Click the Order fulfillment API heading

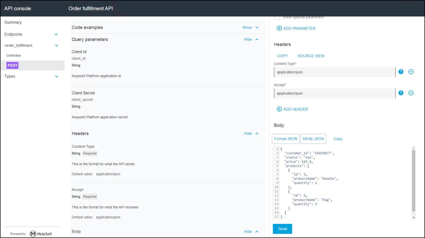click(91, 9)
